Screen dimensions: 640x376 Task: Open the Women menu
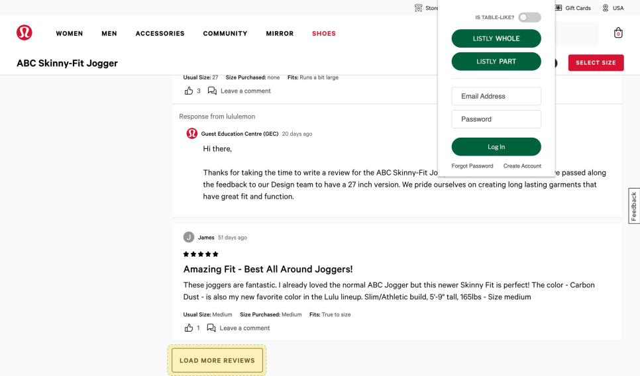click(x=70, y=34)
